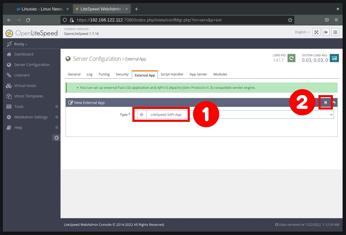This screenshot has width=346, height=235.
Task: Bookmark this page with the star icon
Action: point(290,20)
